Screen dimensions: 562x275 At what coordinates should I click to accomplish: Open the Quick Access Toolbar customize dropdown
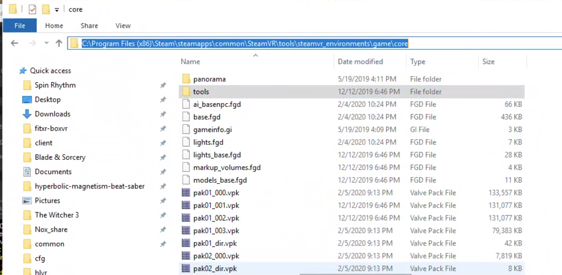pos(57,10)
